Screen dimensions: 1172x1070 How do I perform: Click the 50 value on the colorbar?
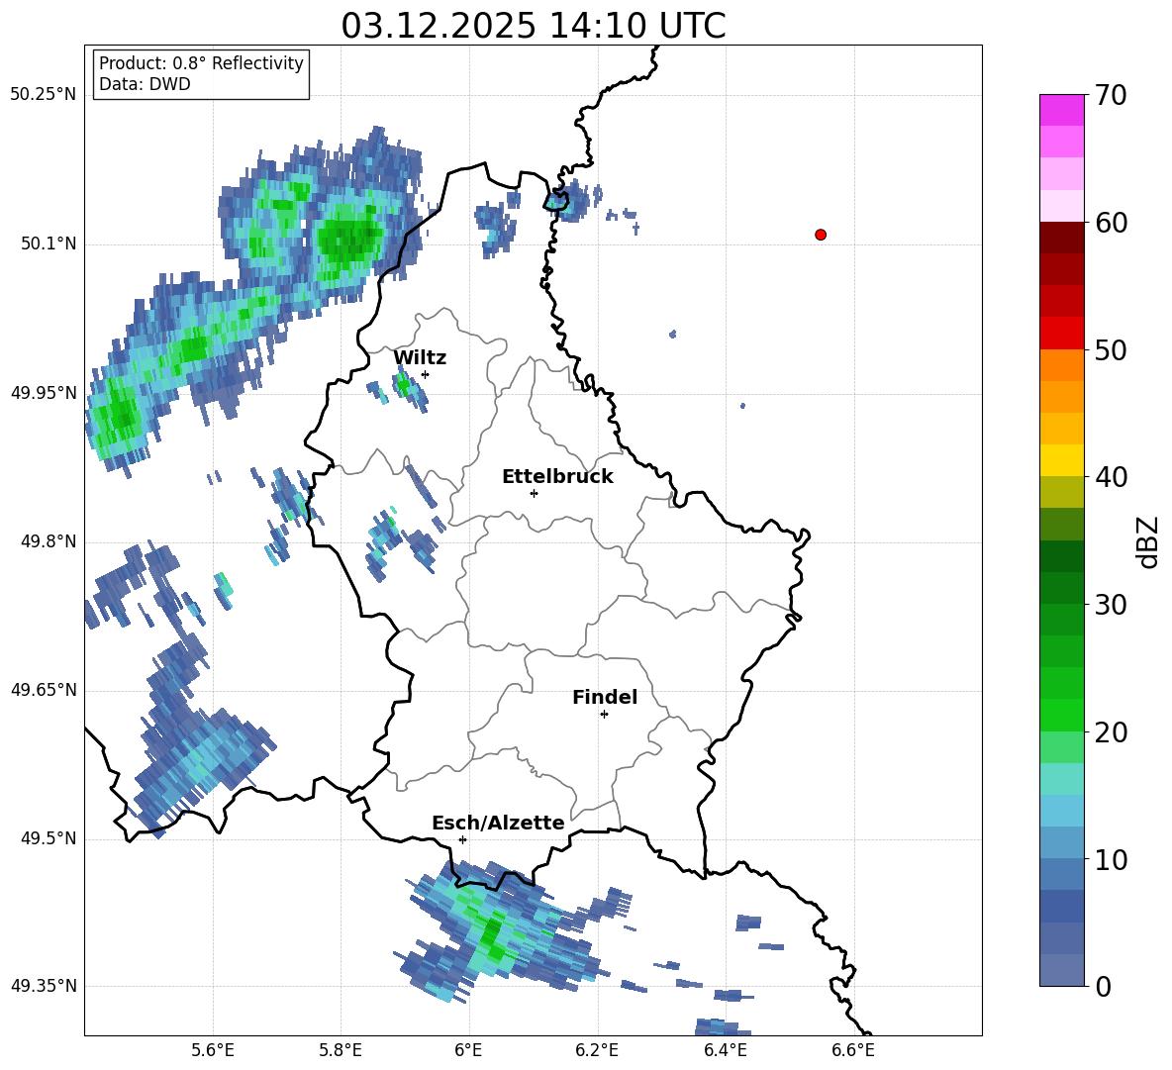1110,349
